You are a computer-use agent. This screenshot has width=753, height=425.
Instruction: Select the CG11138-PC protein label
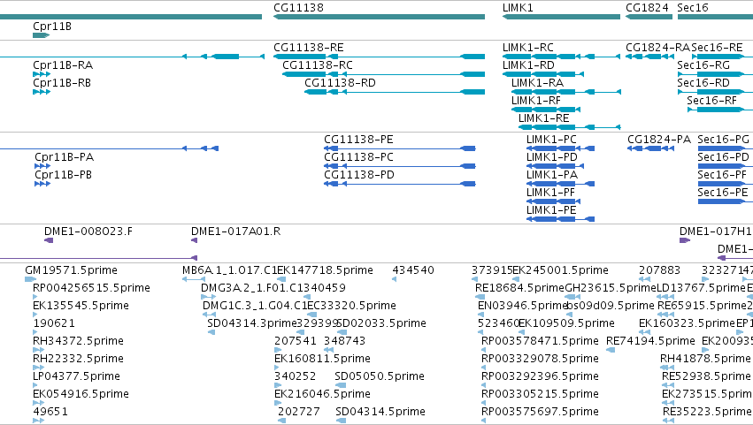point(358,157)
